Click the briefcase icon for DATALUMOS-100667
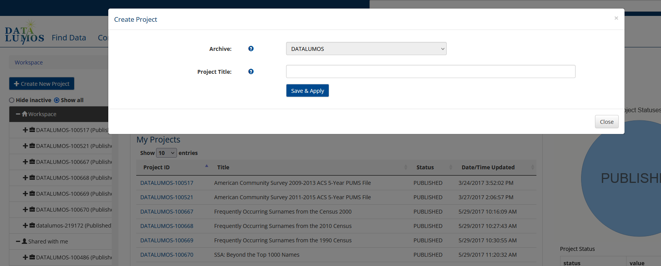Image resolution: width=661 pixels, height=266 pixels. pyautogui.click(x=32, y=162)
